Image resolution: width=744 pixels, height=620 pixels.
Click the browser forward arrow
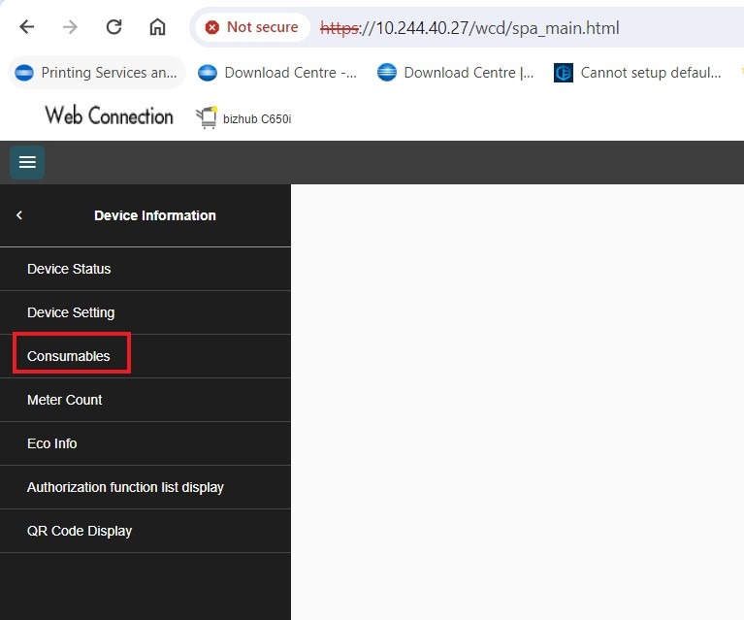[x=70, y=27]
